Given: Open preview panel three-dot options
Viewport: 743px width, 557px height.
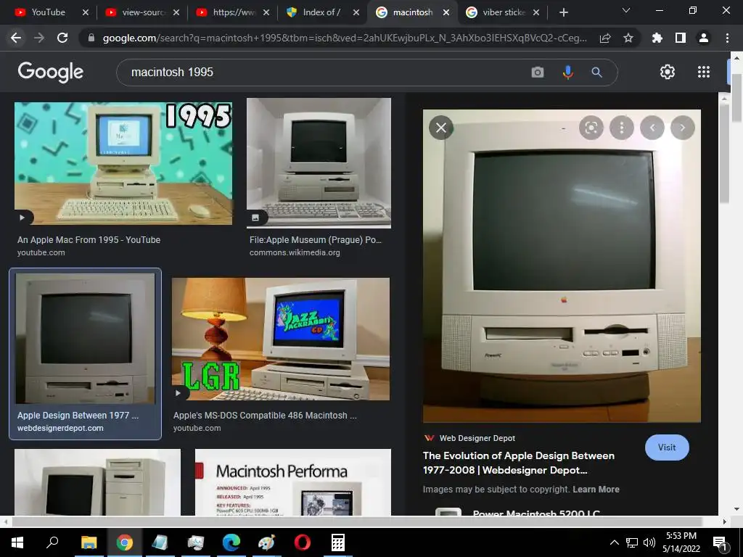Looking at the screenshot, I should tap(622, 128).
